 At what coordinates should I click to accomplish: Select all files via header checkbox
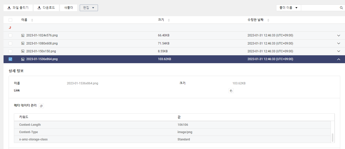point(10,20)
